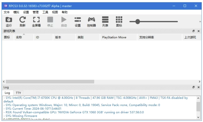Sort by 上次游玩 column header
Viewport: 203px width, 122px height.
(x=192, y=37)
